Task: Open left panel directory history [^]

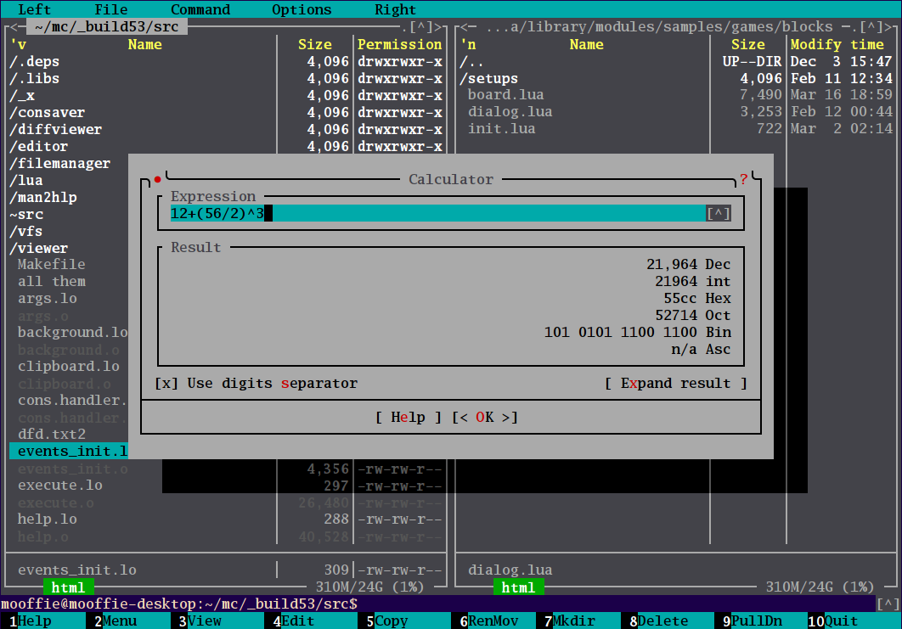Action: 421,27
